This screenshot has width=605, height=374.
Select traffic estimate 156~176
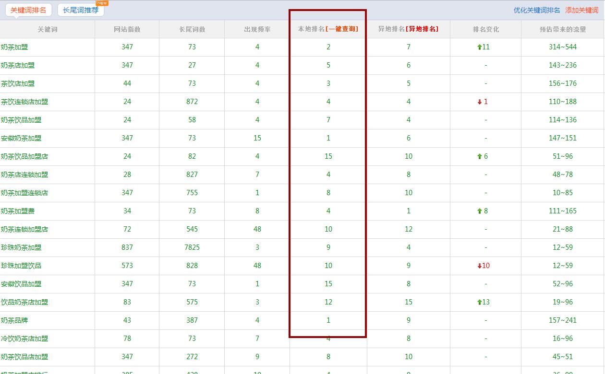tap(563, 83)
